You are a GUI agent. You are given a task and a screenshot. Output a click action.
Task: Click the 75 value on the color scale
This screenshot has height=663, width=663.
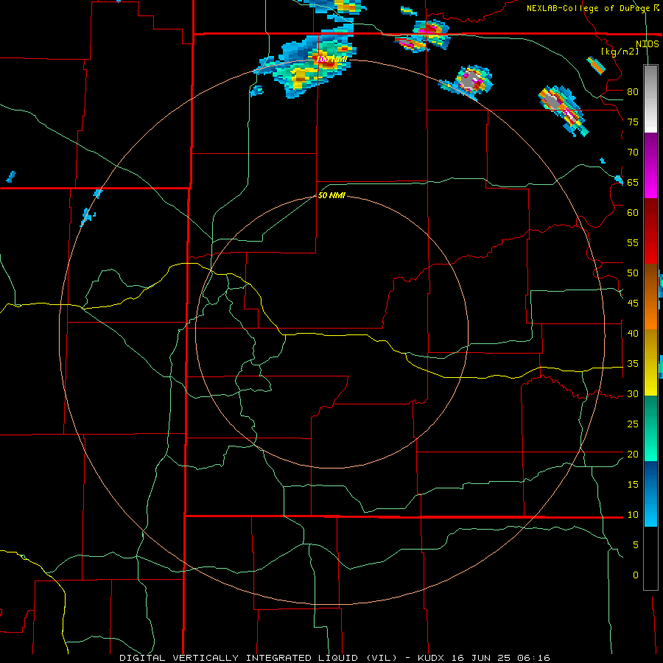click(x=633, y=122)
